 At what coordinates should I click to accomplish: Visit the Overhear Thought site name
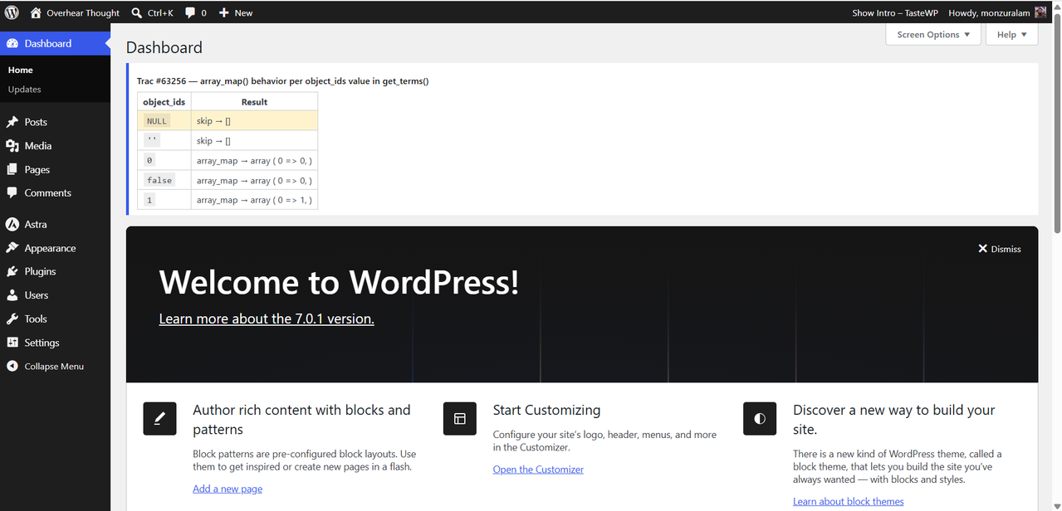83,12
